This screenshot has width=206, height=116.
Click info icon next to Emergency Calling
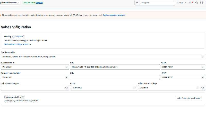coord(23,97)
